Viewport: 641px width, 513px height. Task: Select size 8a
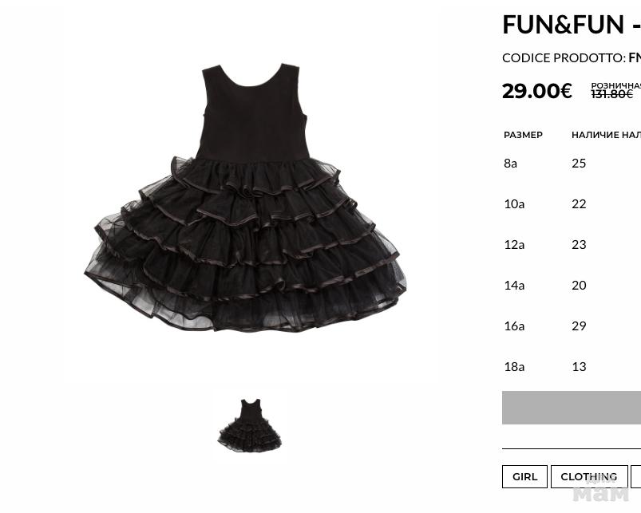click(x=510, y=164)
